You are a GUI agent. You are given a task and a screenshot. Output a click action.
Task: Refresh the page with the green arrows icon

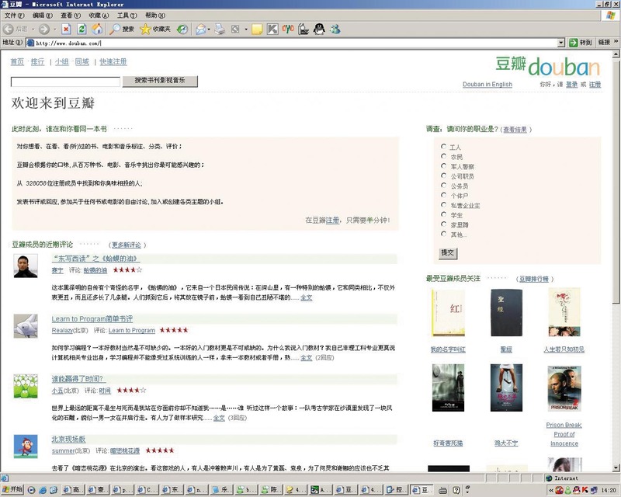pos(82,29)
